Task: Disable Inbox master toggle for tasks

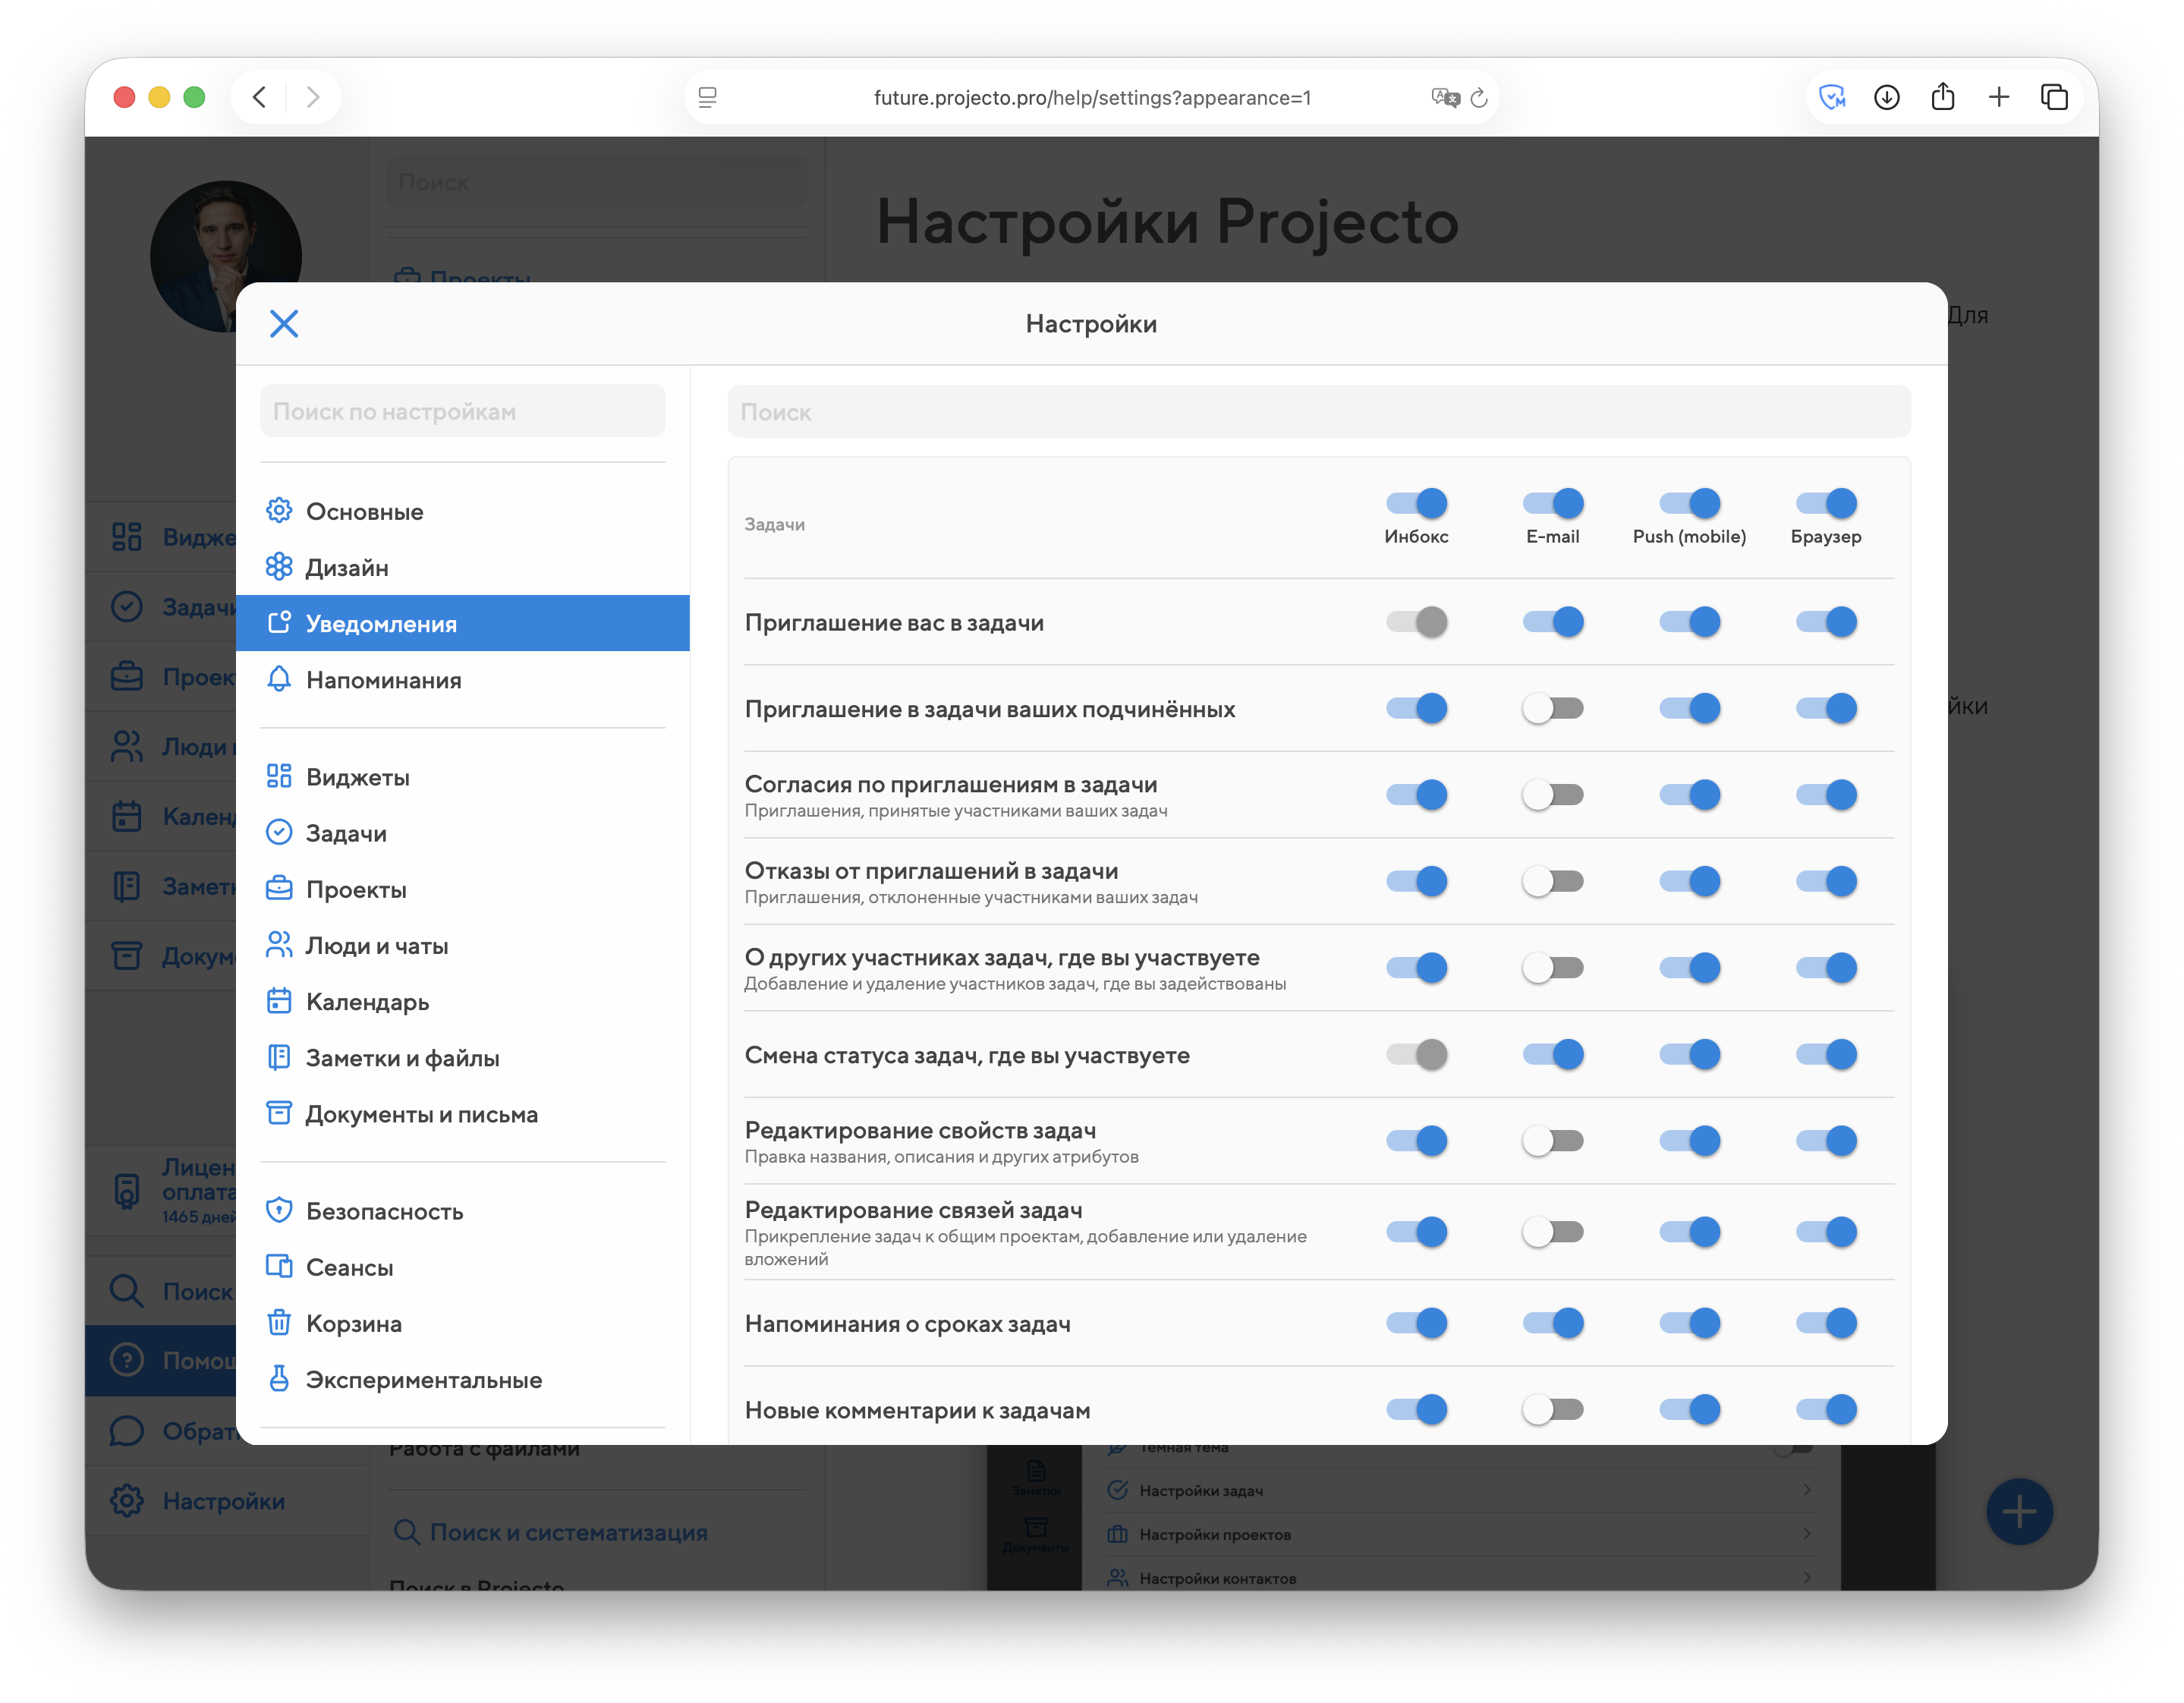Action: pos(1416,503)
